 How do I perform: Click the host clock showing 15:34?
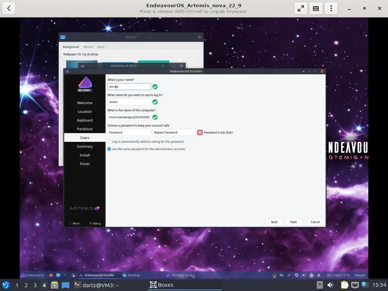coord(379,285)
